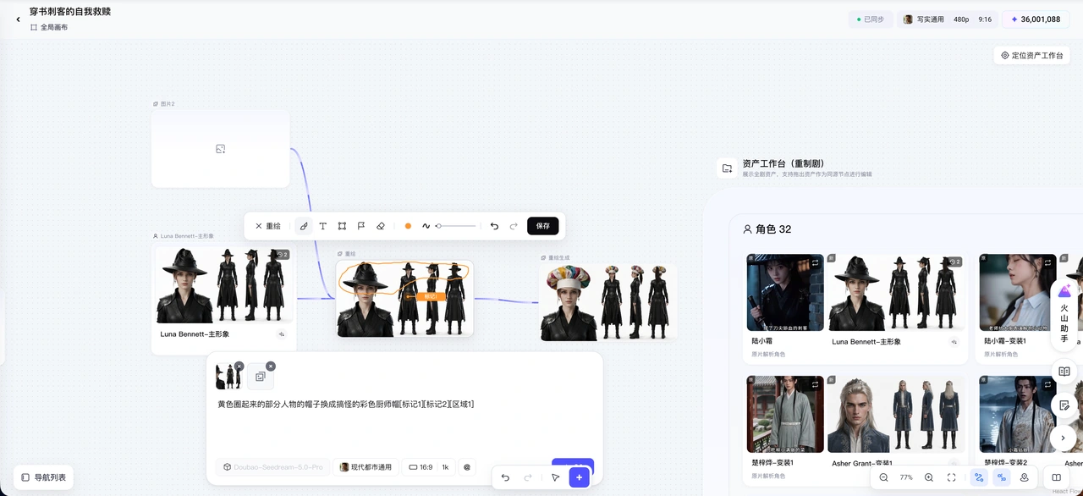Click 定位资产工作台 locate workbench button

[1031, 55]
